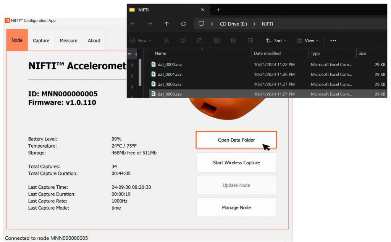Click the ID: MNN000000005 text
The height and width of the screenshot is (242, 391).
(x=63, y=94)
